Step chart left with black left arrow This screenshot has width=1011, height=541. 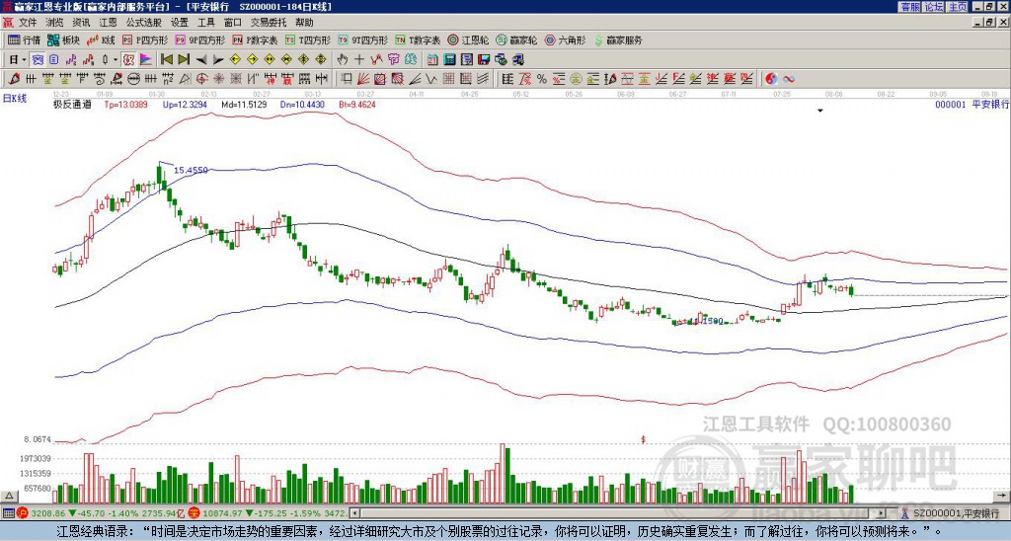[200, 60]
